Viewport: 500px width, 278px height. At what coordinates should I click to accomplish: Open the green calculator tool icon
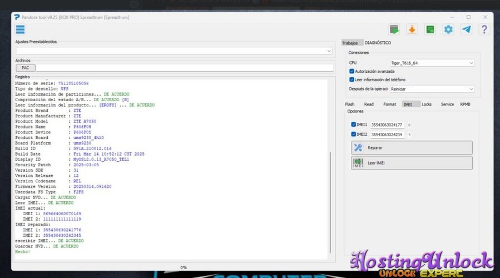430,29
